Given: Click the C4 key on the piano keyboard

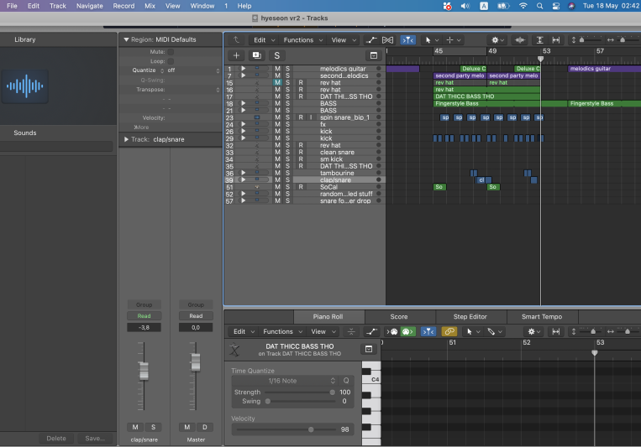Looking at the screenshot, I should point(371,379).
